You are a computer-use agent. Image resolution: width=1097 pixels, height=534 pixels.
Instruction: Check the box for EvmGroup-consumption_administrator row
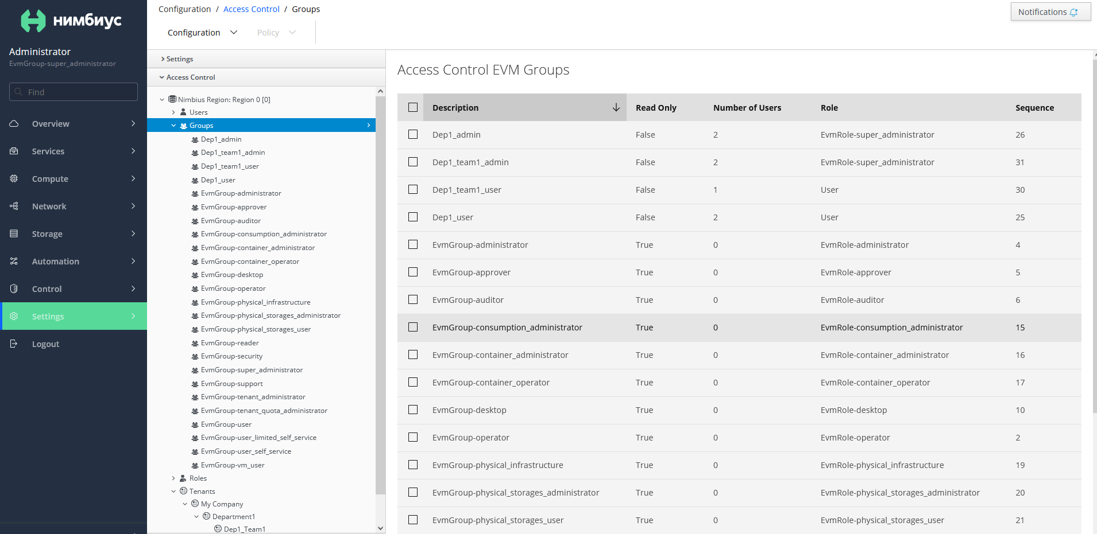click(x=413, y=327)
